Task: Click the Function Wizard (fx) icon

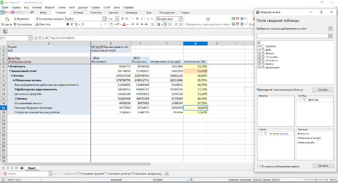Action: [36, 38]
